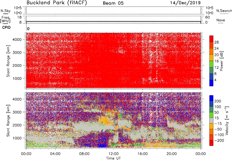
Task: Select the 04:00 time tick label
Action: 55,154
